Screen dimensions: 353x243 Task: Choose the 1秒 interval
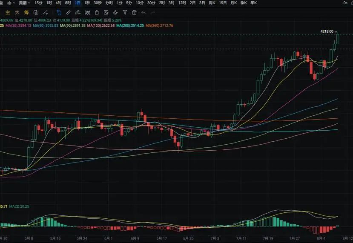(87, 3)
